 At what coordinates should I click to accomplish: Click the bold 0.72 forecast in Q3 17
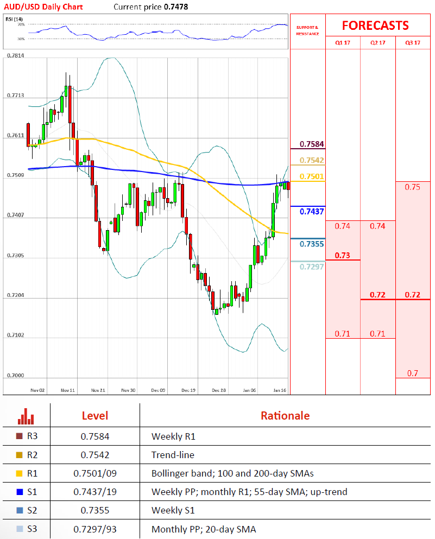click(x=413, y=295)
